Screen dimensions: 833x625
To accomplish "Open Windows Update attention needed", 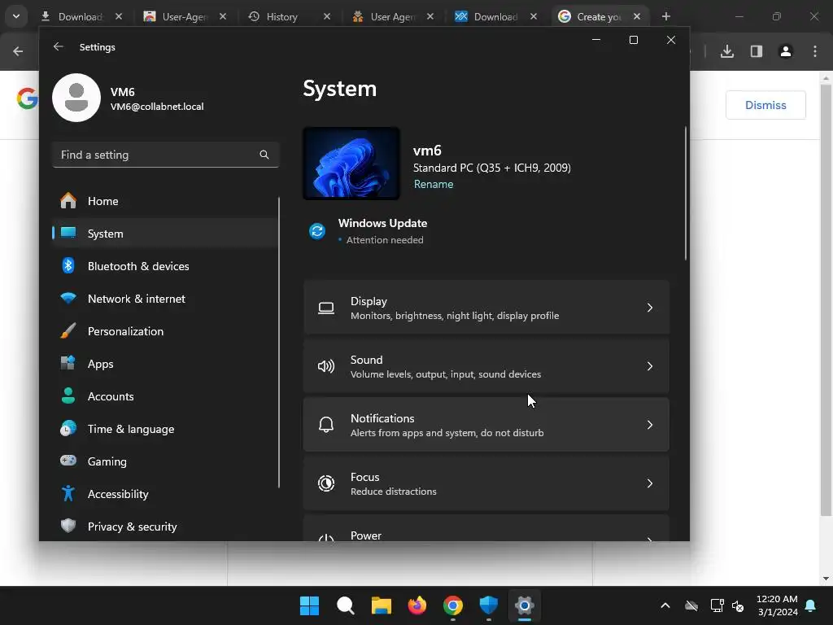I will click(382, 231).
